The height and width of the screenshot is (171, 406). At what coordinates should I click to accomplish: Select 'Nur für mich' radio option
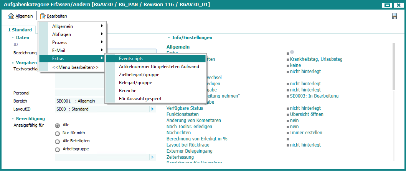(58, 133)
